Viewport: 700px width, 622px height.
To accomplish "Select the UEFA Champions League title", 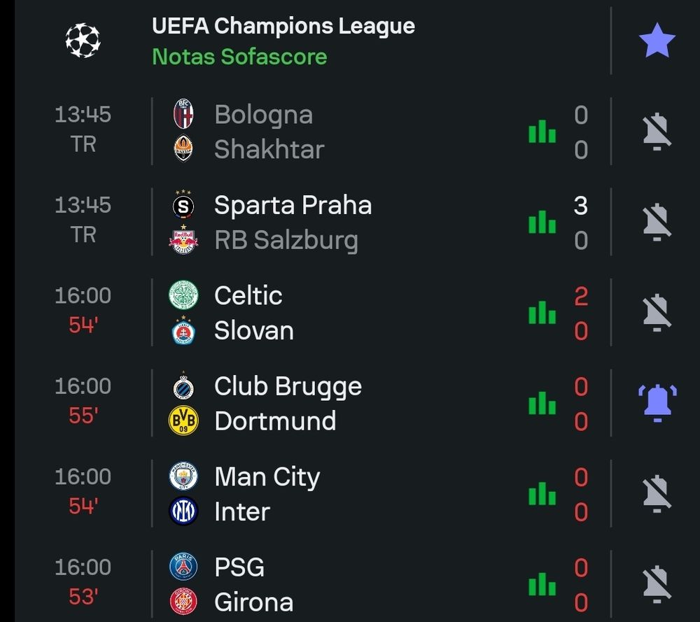I will tap(283, 27).
